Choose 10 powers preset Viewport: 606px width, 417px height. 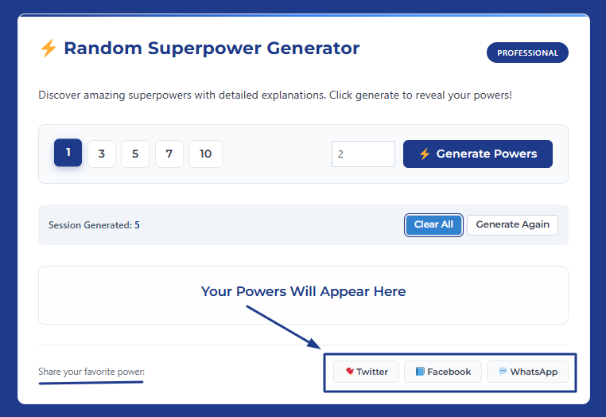click(x=205, y=154)
